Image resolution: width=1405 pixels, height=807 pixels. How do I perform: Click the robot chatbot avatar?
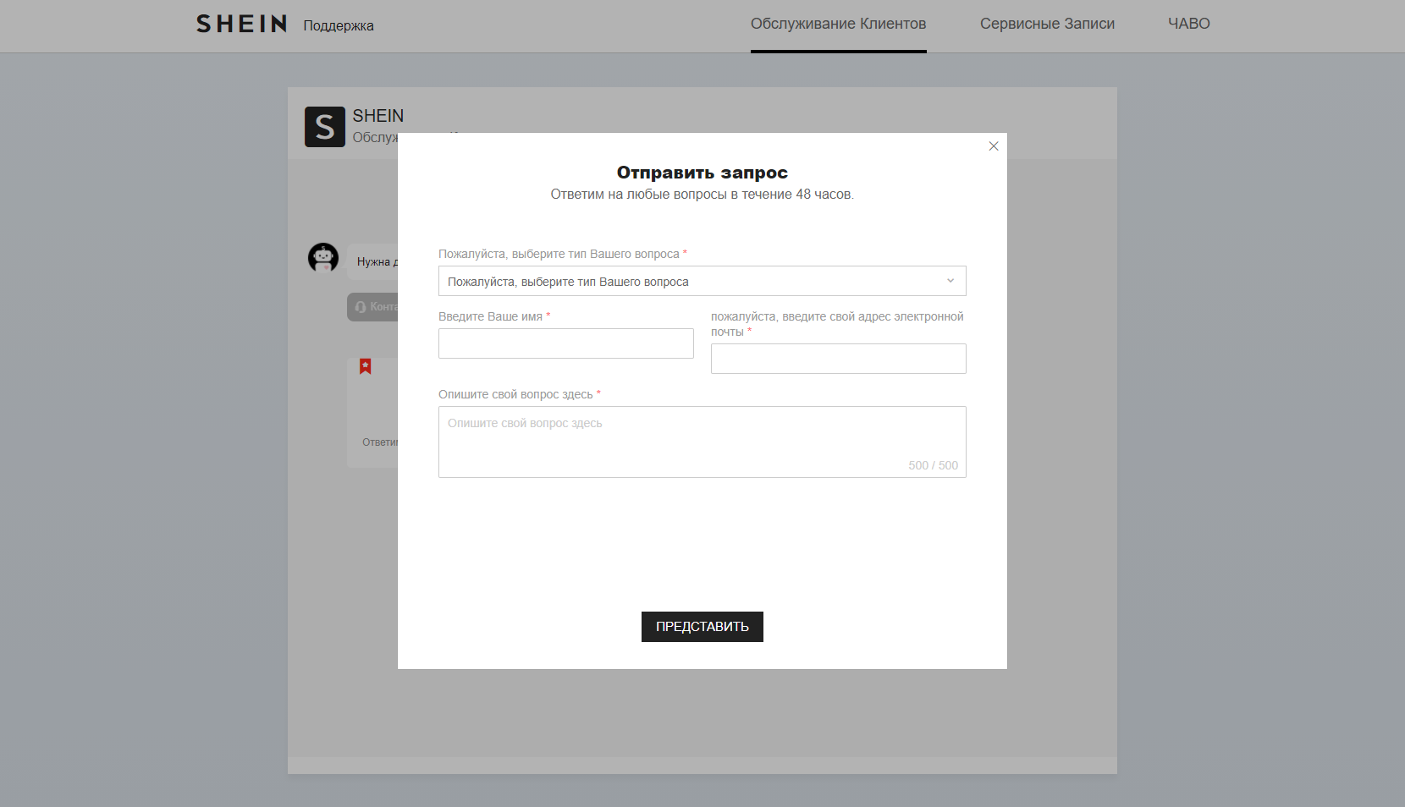point(323,258)
